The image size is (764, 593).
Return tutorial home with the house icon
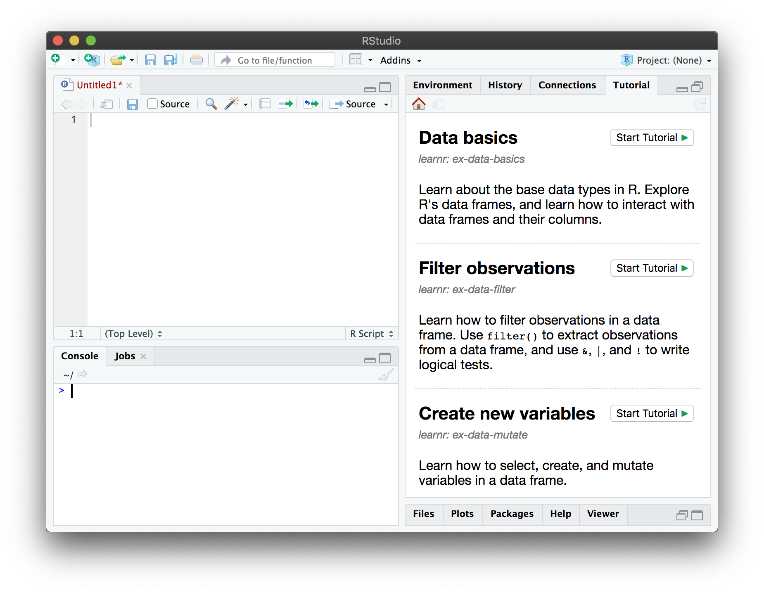point(418,104)
